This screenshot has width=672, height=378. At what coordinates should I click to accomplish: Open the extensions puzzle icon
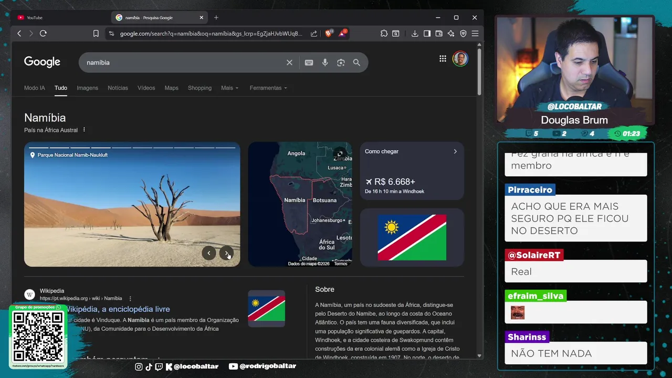point(384,34)
